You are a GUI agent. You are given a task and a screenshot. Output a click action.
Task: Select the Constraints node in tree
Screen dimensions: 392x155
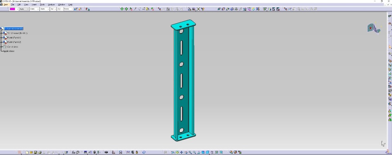tap(13, 46)
